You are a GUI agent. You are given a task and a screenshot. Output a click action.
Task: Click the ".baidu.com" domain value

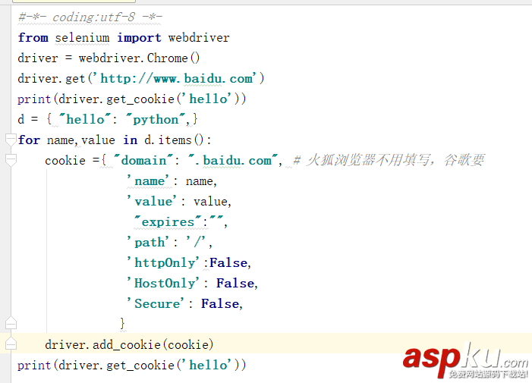(233, 160)
